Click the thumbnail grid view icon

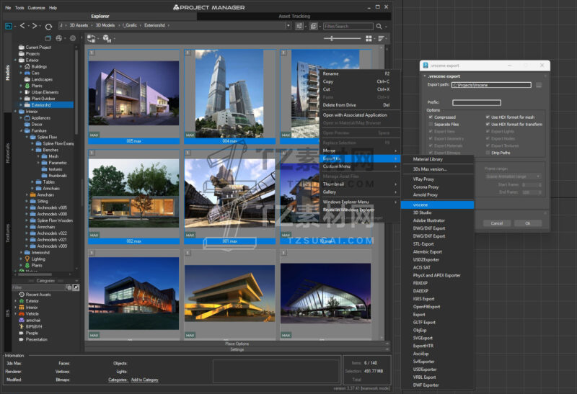click(x=369, y=38)
